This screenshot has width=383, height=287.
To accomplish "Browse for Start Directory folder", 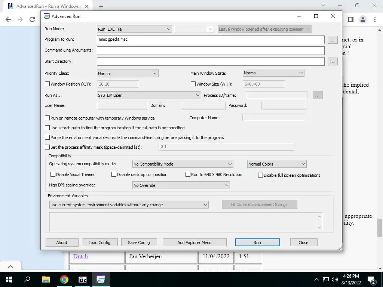I will [332, 62].
